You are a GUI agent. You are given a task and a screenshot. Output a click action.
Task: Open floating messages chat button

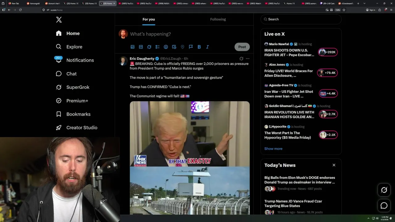pyautogui.click(x=384, y=206)
